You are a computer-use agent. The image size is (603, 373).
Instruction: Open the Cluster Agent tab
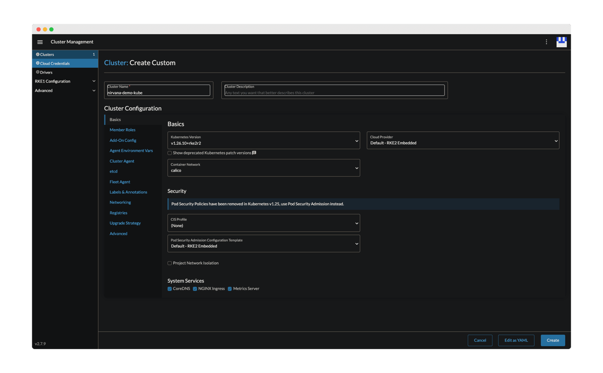(122, 161)
